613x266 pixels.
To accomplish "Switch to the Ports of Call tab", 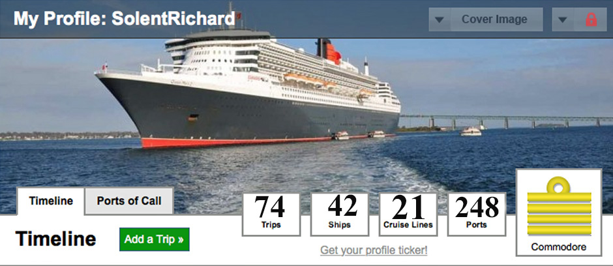I will tap(129, 201).
